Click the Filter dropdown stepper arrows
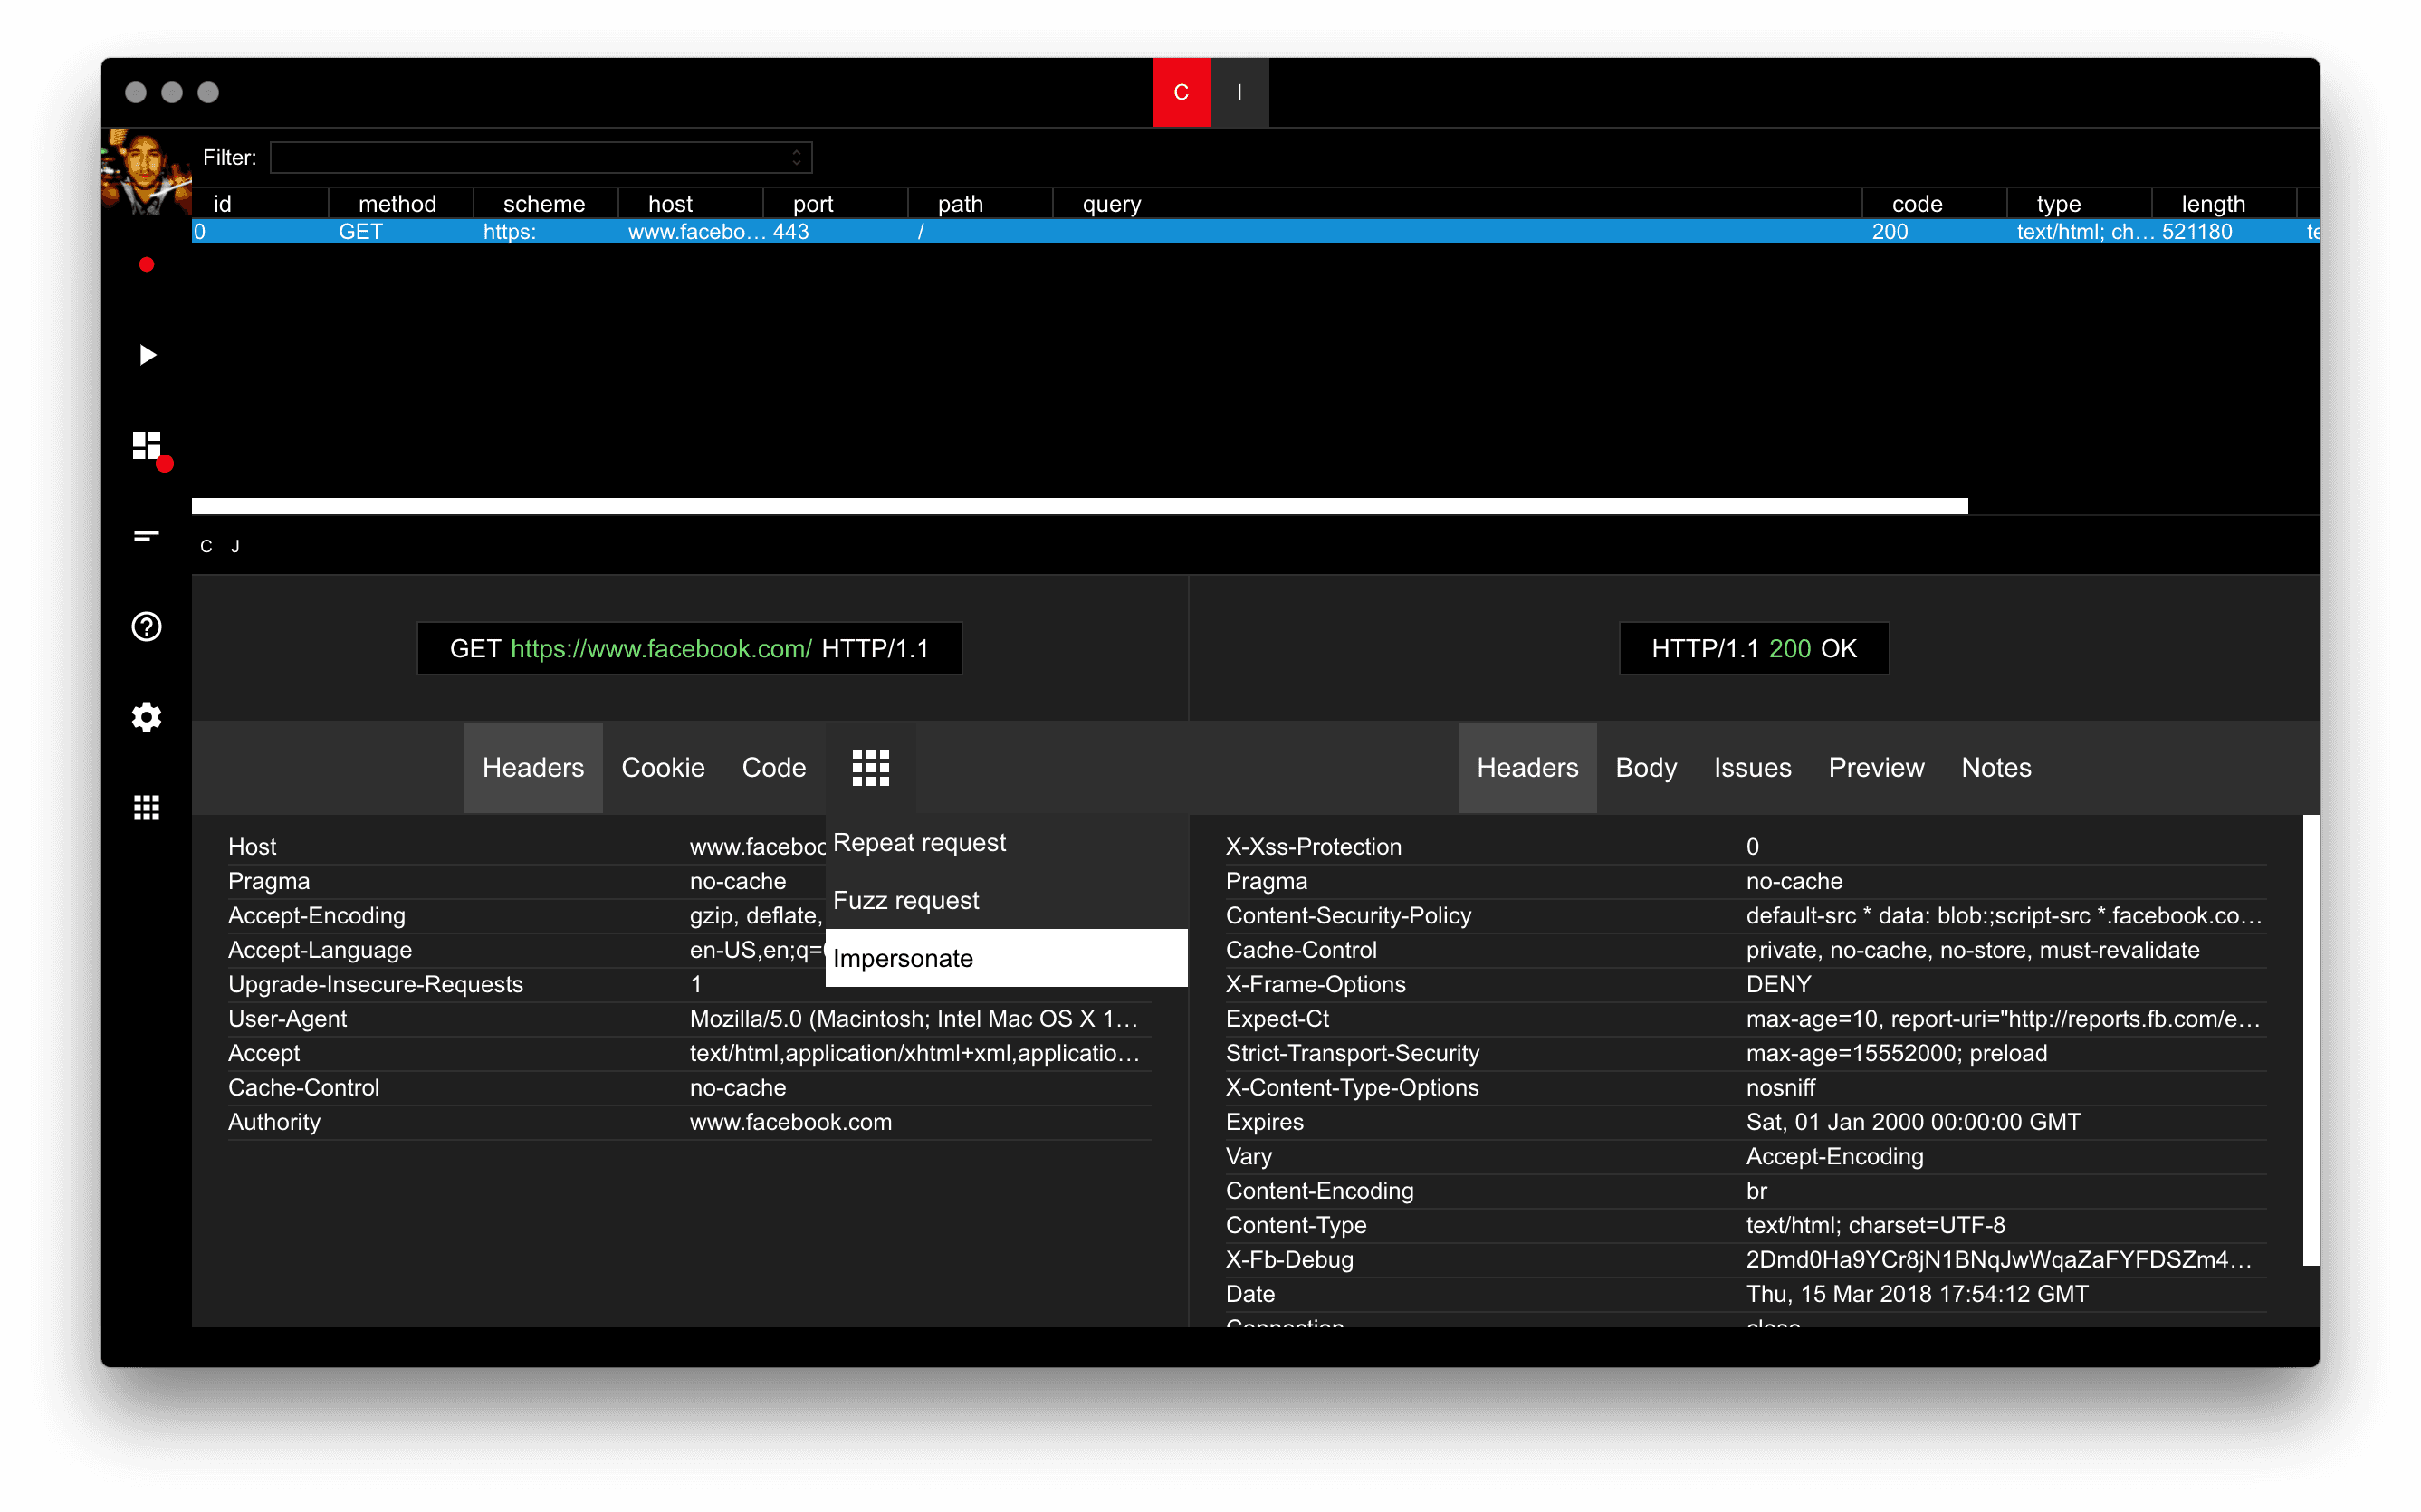The height and width of the screenshot is (1512, 2421). [x=796, y=157]
